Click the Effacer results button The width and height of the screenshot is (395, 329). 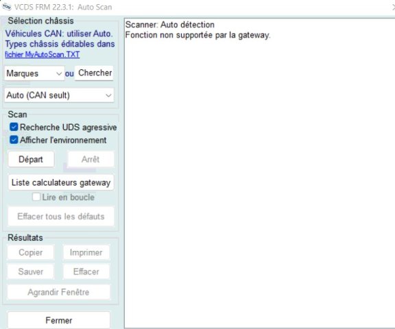(86, 271)
